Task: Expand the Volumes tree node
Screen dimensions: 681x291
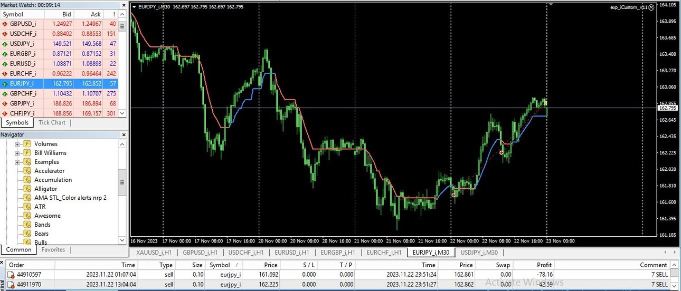Action: pyautogui.click(x=17, y=144)
